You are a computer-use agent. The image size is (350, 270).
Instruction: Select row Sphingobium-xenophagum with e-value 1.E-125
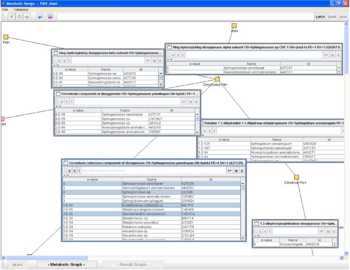(x=271, y=144)
